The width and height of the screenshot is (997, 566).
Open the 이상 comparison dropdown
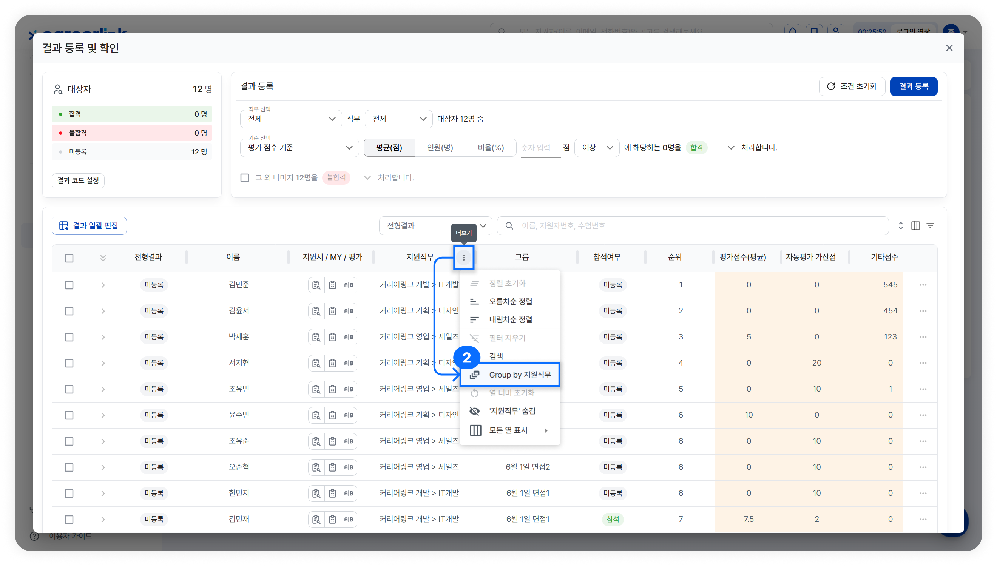pos(597,147)
